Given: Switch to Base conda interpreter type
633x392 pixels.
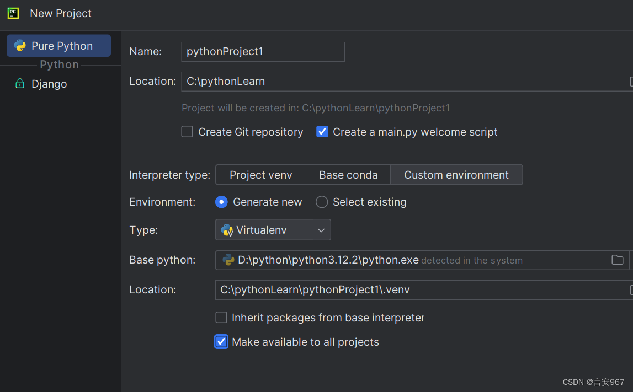Looking at the screenshot, I should pyautogui.click(x=348, y=175).
